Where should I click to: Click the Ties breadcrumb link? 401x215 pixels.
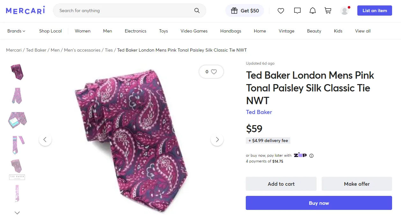[109, 50]
